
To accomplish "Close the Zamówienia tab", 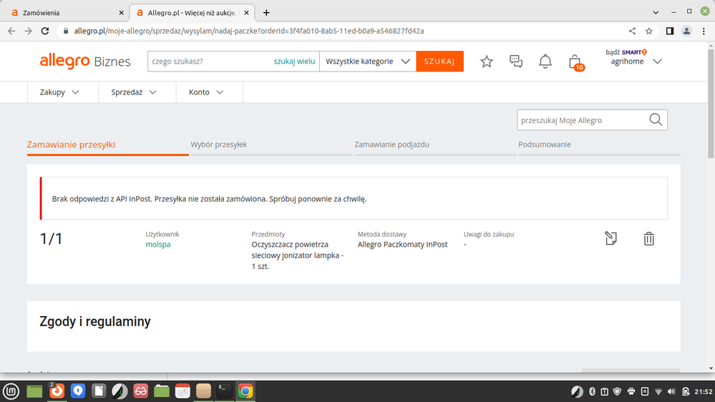I will (121, 13).
